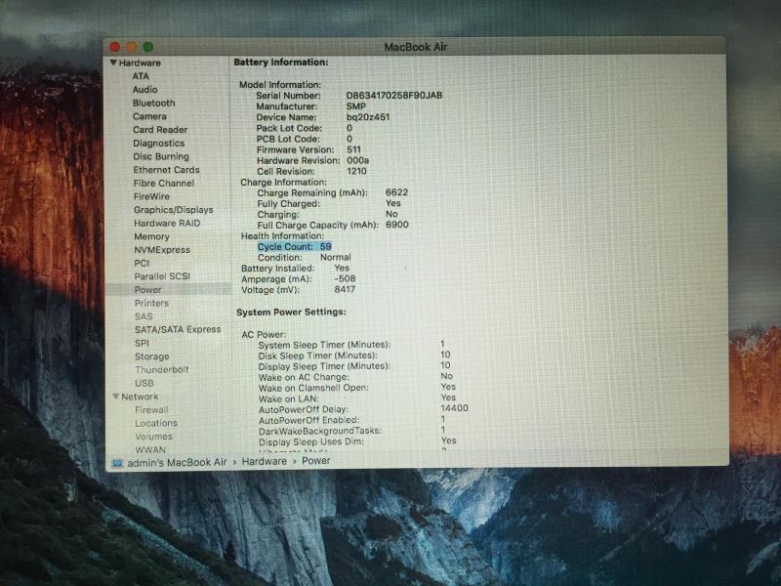The image size is (781, 586).
Task: Collapse the Hardware section triangle
Action: [x=113, y=63]
